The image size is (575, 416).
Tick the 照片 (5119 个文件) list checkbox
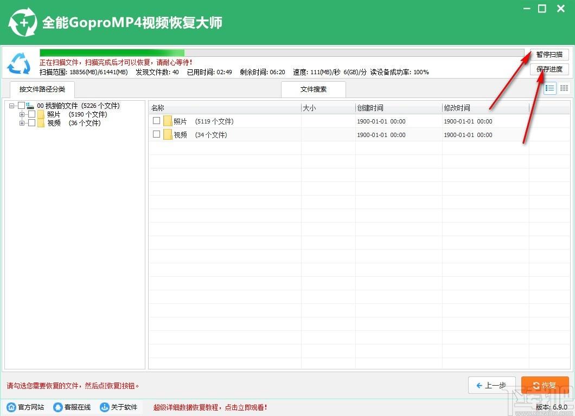(156, 120)
